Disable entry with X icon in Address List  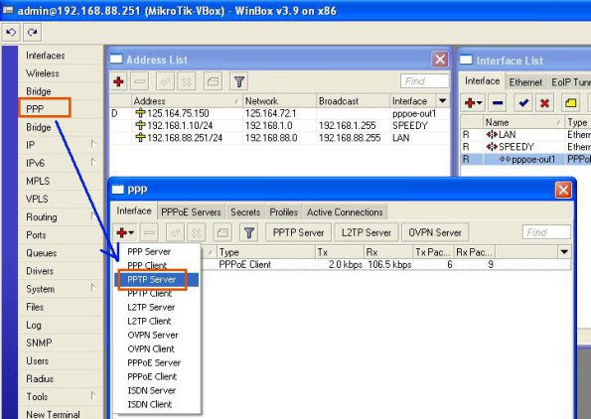tap(187, 81)
